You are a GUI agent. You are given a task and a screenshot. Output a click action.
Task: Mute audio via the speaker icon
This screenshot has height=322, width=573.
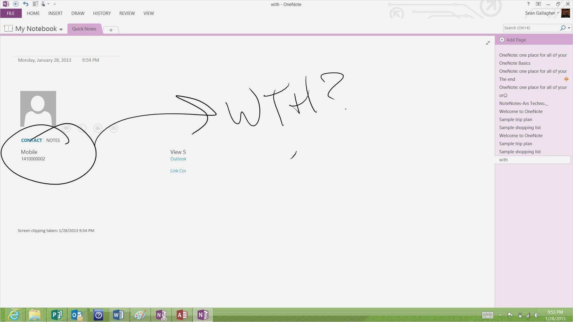click(x=537, y=315)
